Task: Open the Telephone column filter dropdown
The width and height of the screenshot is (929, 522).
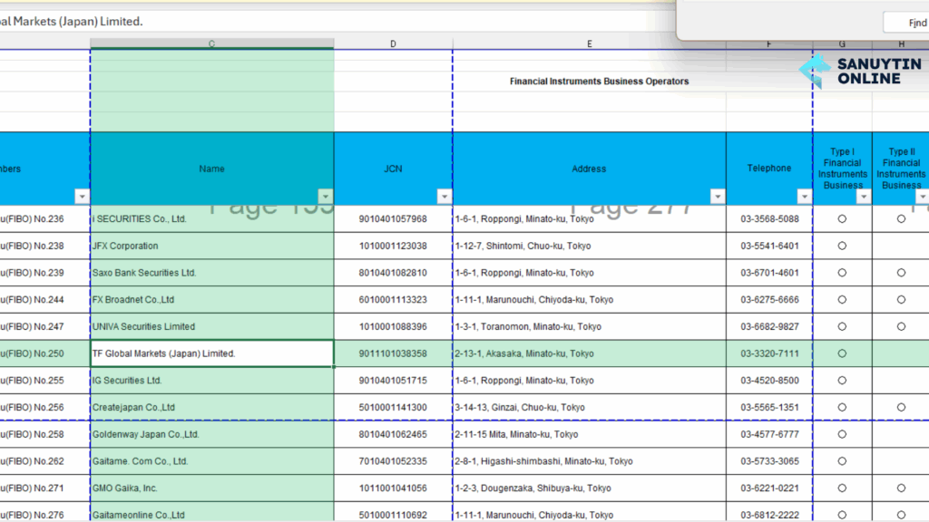Action: pyautogui.click(x=804, y=197)
